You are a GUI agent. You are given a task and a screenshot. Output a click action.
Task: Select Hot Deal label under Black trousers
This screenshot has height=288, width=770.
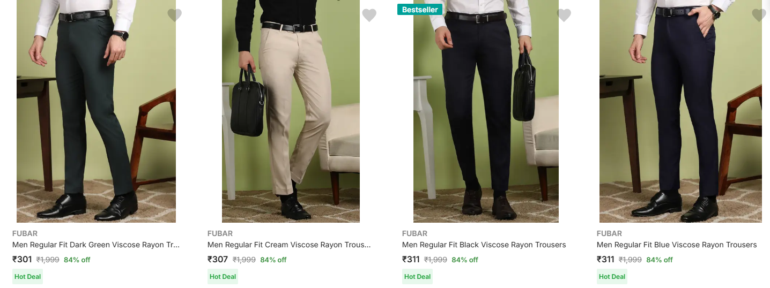click(x=417, y=277)
